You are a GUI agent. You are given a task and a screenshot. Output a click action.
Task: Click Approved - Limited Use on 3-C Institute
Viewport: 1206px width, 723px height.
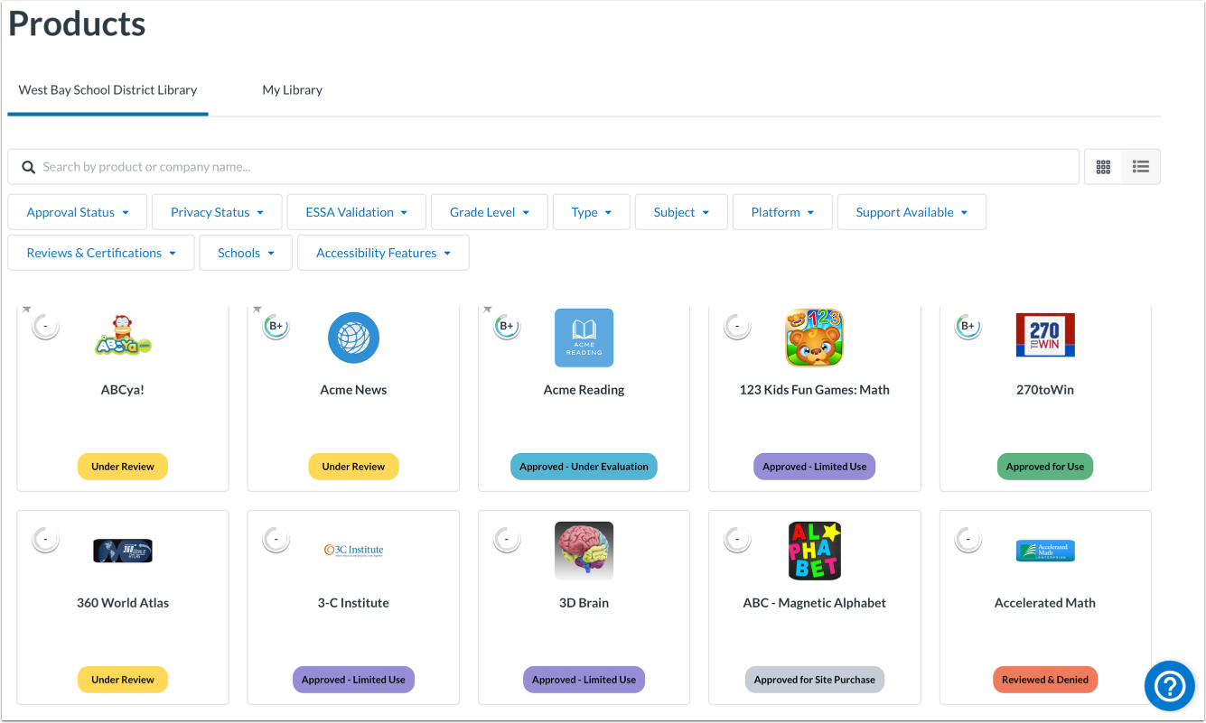353,680
